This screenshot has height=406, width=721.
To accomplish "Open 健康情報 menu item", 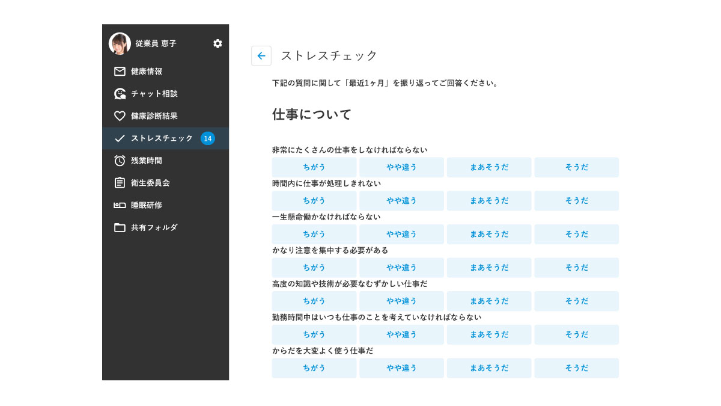I will click(x=165, y=71).
